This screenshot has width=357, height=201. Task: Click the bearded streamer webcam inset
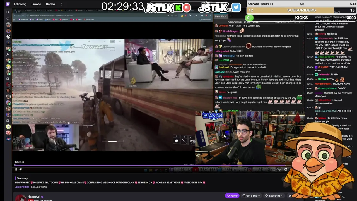pyautogui.click(x=45, y=137)
